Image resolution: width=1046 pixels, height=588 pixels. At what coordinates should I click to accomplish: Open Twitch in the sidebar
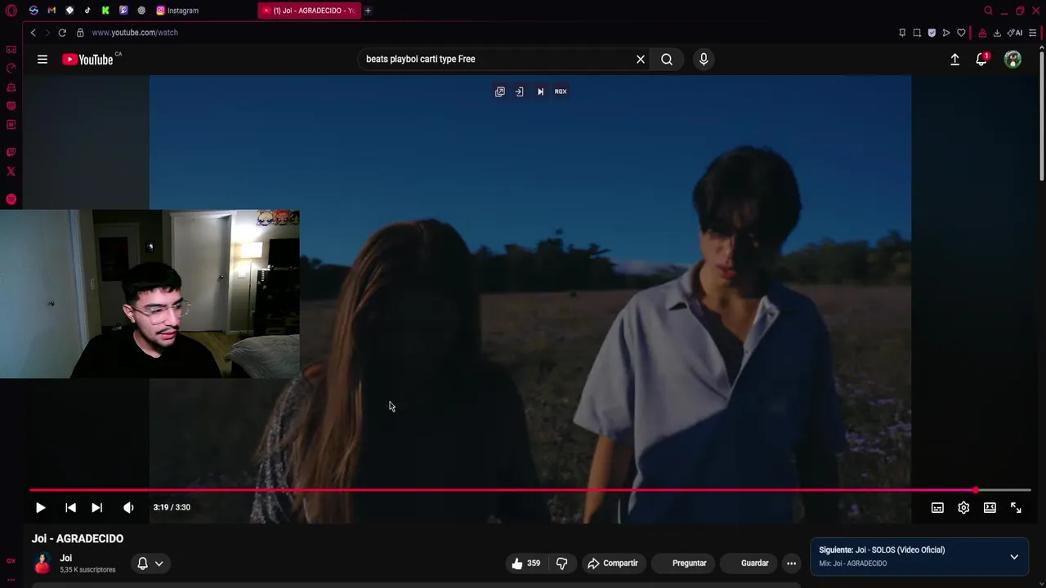[11, 152]
